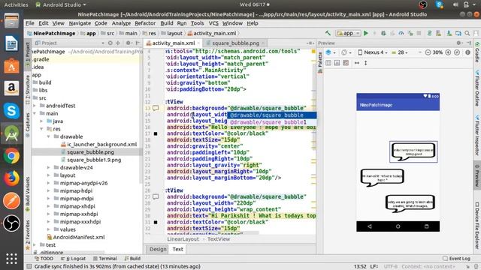This screenshot has width=481, height=270.
Task: Click zoom-to-fit icon in preview toolbar
Action: click(x=457, y=52)
